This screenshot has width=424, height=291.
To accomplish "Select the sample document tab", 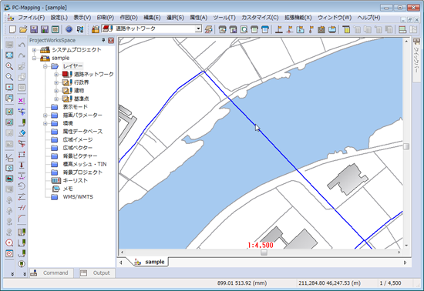I will 150,262.
